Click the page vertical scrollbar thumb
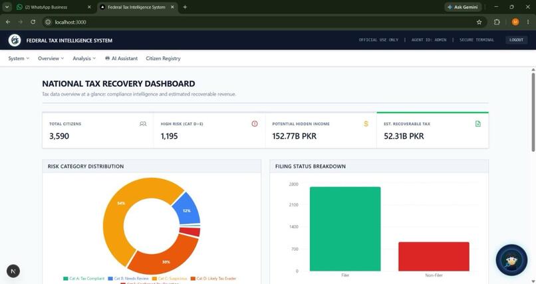 pyautogui.click(x=533, y=112)
